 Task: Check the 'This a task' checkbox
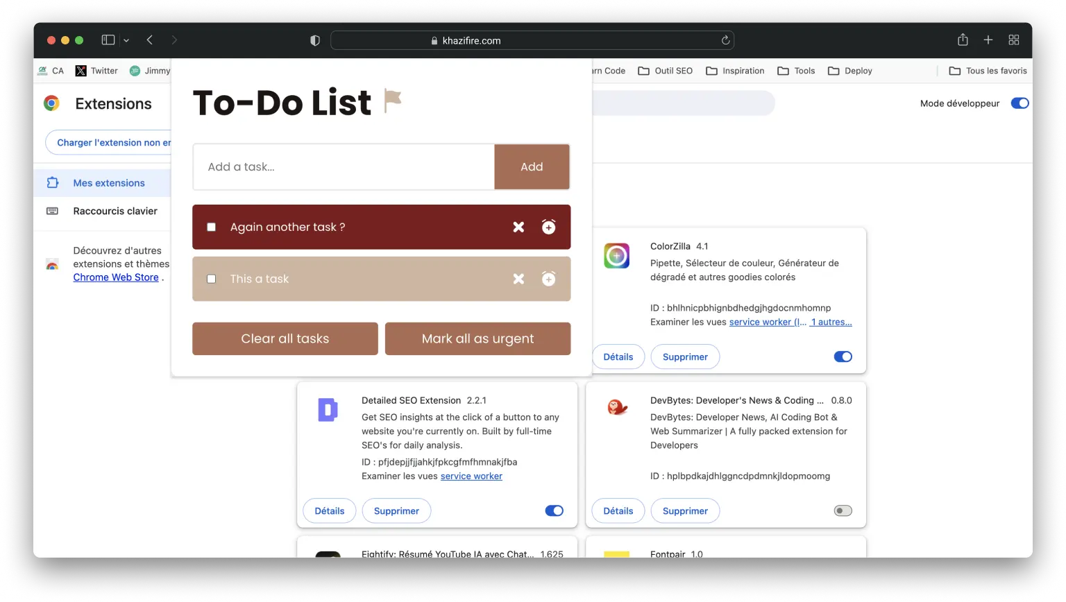tap(212, 279)
